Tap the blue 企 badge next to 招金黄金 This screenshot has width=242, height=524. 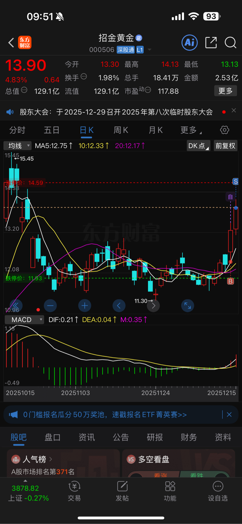click(139, 38)
